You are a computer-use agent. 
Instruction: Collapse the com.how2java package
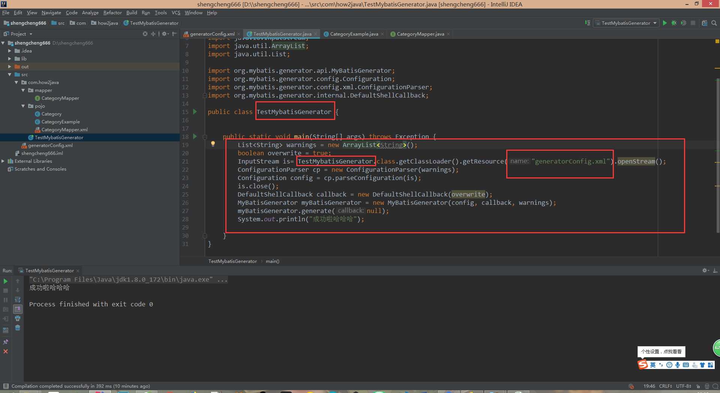(16, 82)
